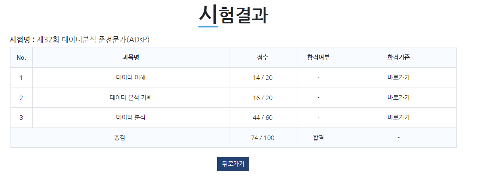Click the No. column header
The width and height of the screenshot is (481, 186).
(21, 57)
